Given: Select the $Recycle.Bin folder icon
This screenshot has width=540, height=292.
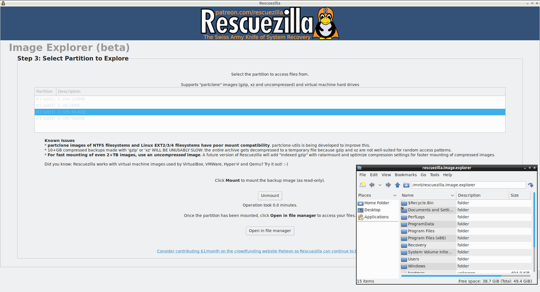Looking at the screenshot, I should tap(404, 203).
